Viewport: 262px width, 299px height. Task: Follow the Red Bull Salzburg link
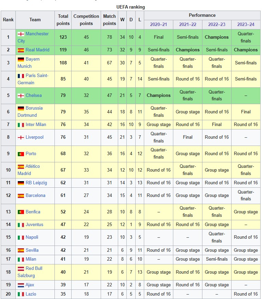click(x=30, y=272)
